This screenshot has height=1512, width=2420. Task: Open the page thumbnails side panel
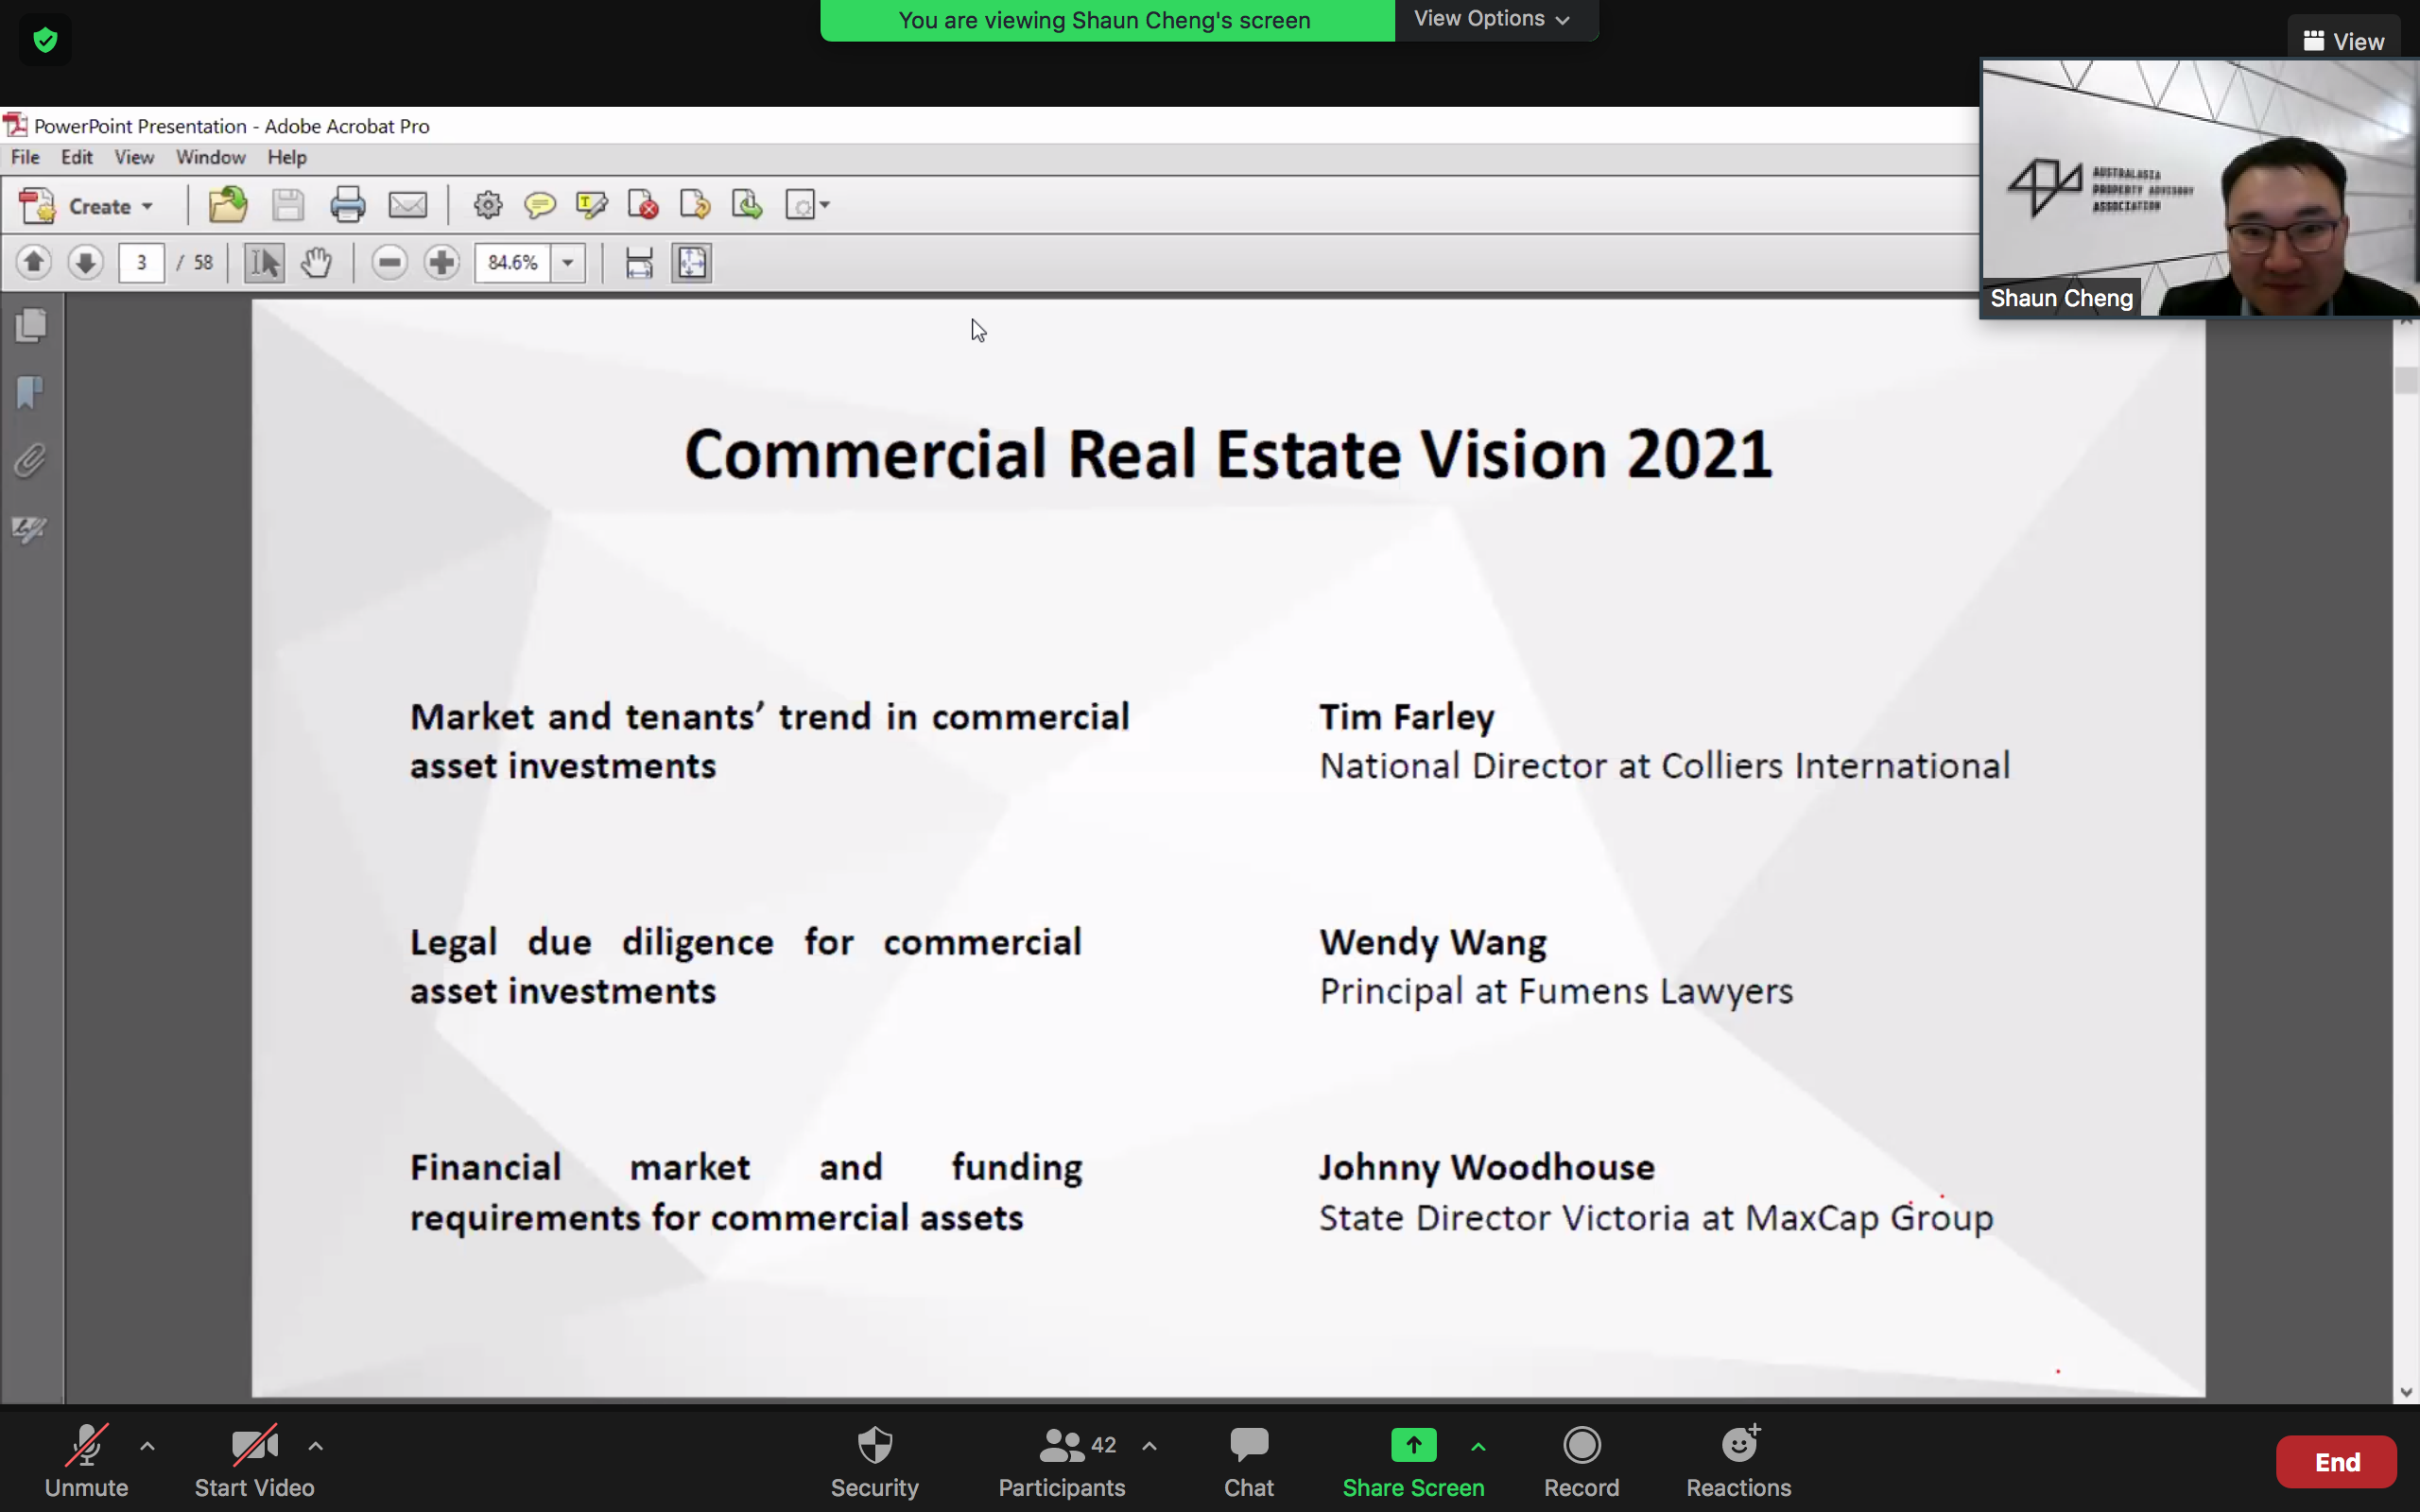(31, 325)
